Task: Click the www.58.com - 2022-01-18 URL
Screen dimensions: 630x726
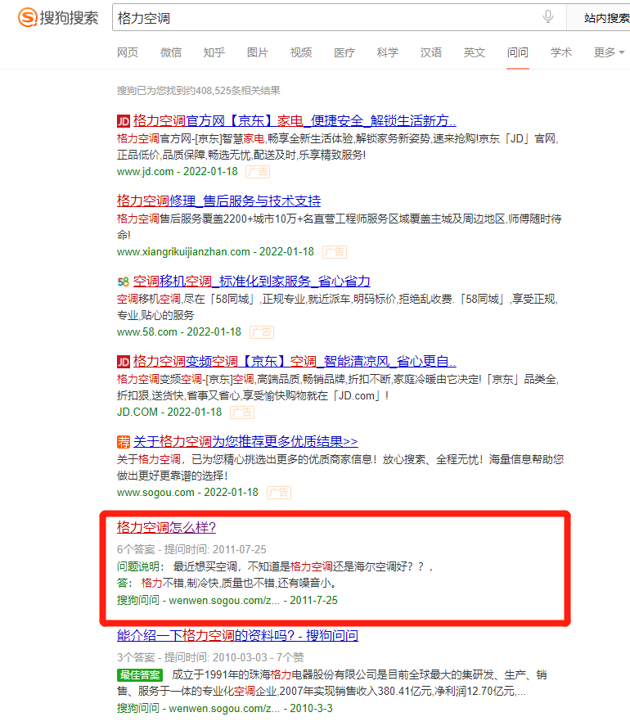Action: (x=178, y=331)
